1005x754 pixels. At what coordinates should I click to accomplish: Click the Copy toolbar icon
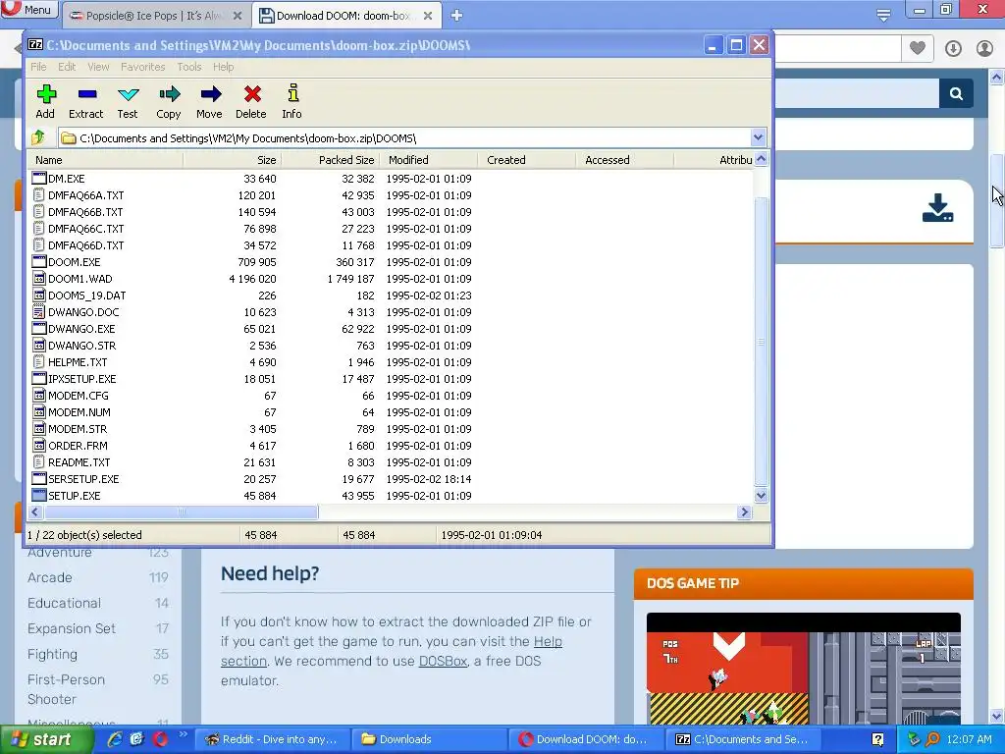(169, 95)
